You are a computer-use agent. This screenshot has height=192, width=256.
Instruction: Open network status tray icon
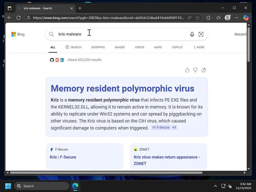pyautogui.click(x=223, y=186)
